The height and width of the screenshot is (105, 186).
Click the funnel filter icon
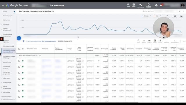[24, 41]
